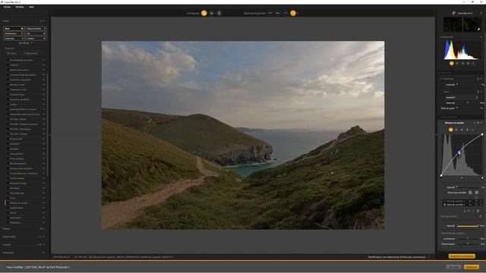Switch to the third compare mode button
This screenshot has height=273, width=486.
(x=219, y=13)
